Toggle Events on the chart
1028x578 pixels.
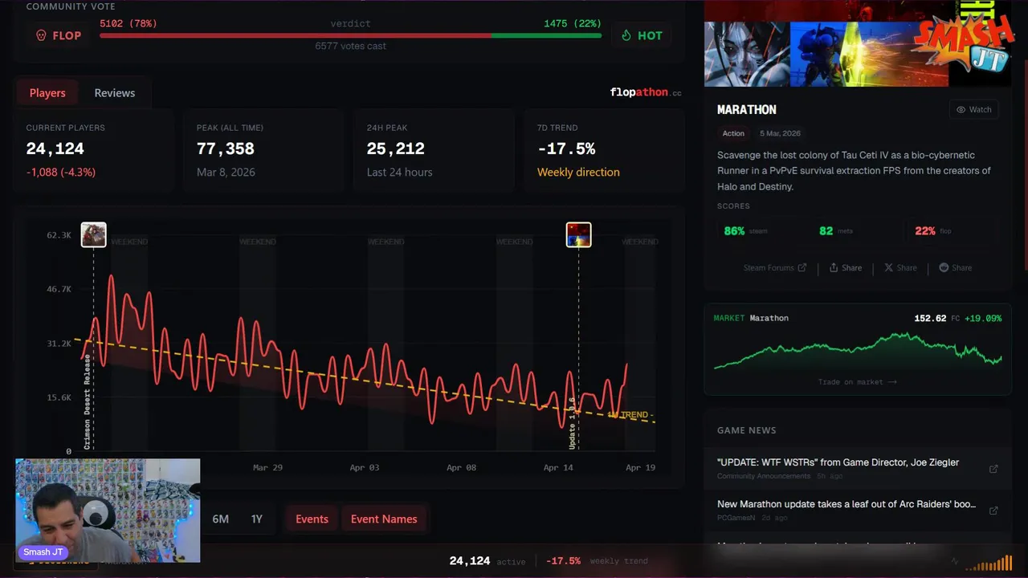pos(312,519)
